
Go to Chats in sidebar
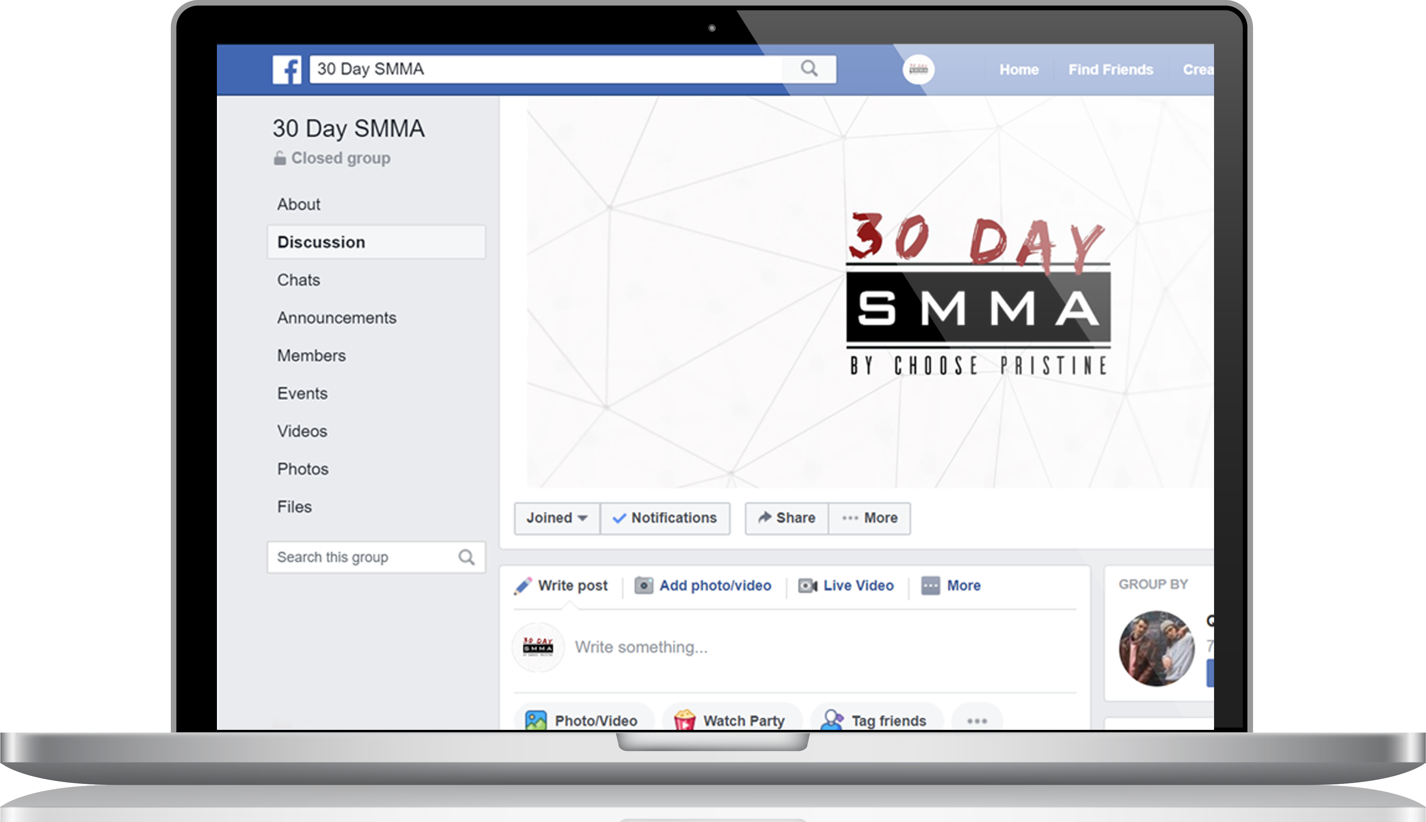pos(298,280)
